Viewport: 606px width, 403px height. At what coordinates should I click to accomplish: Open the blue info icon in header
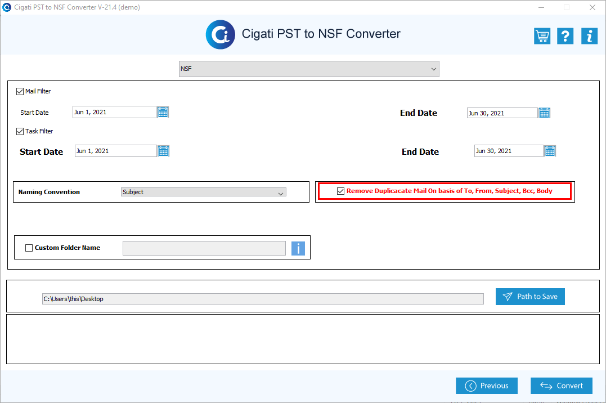tap(589, 36)
